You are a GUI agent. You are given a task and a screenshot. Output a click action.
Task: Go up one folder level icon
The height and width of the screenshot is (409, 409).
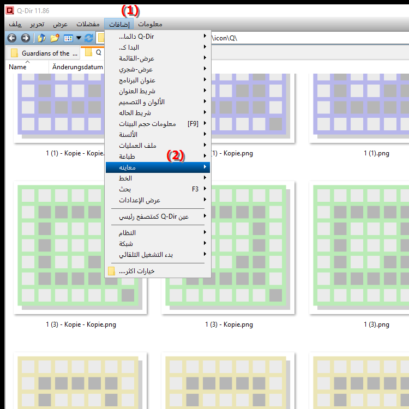click(x=41, y=38)
